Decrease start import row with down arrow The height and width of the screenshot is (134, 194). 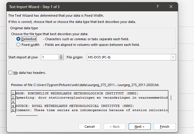61,59
